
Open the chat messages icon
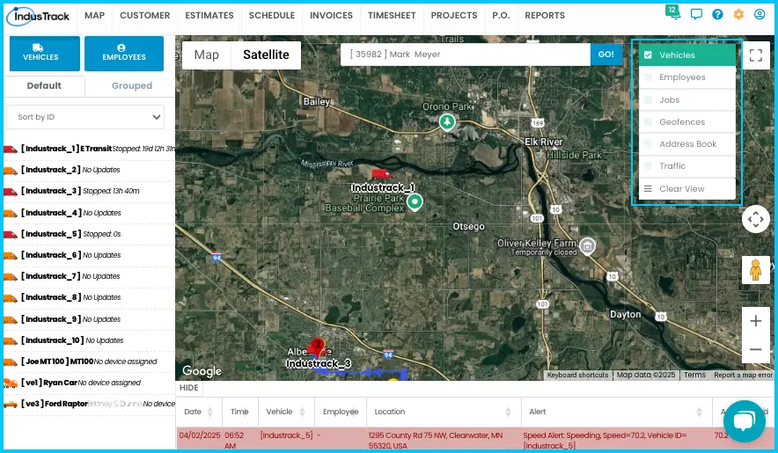[696, 14]
